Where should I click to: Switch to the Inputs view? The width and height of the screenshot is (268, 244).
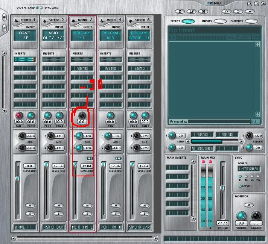tap(221, 21)
